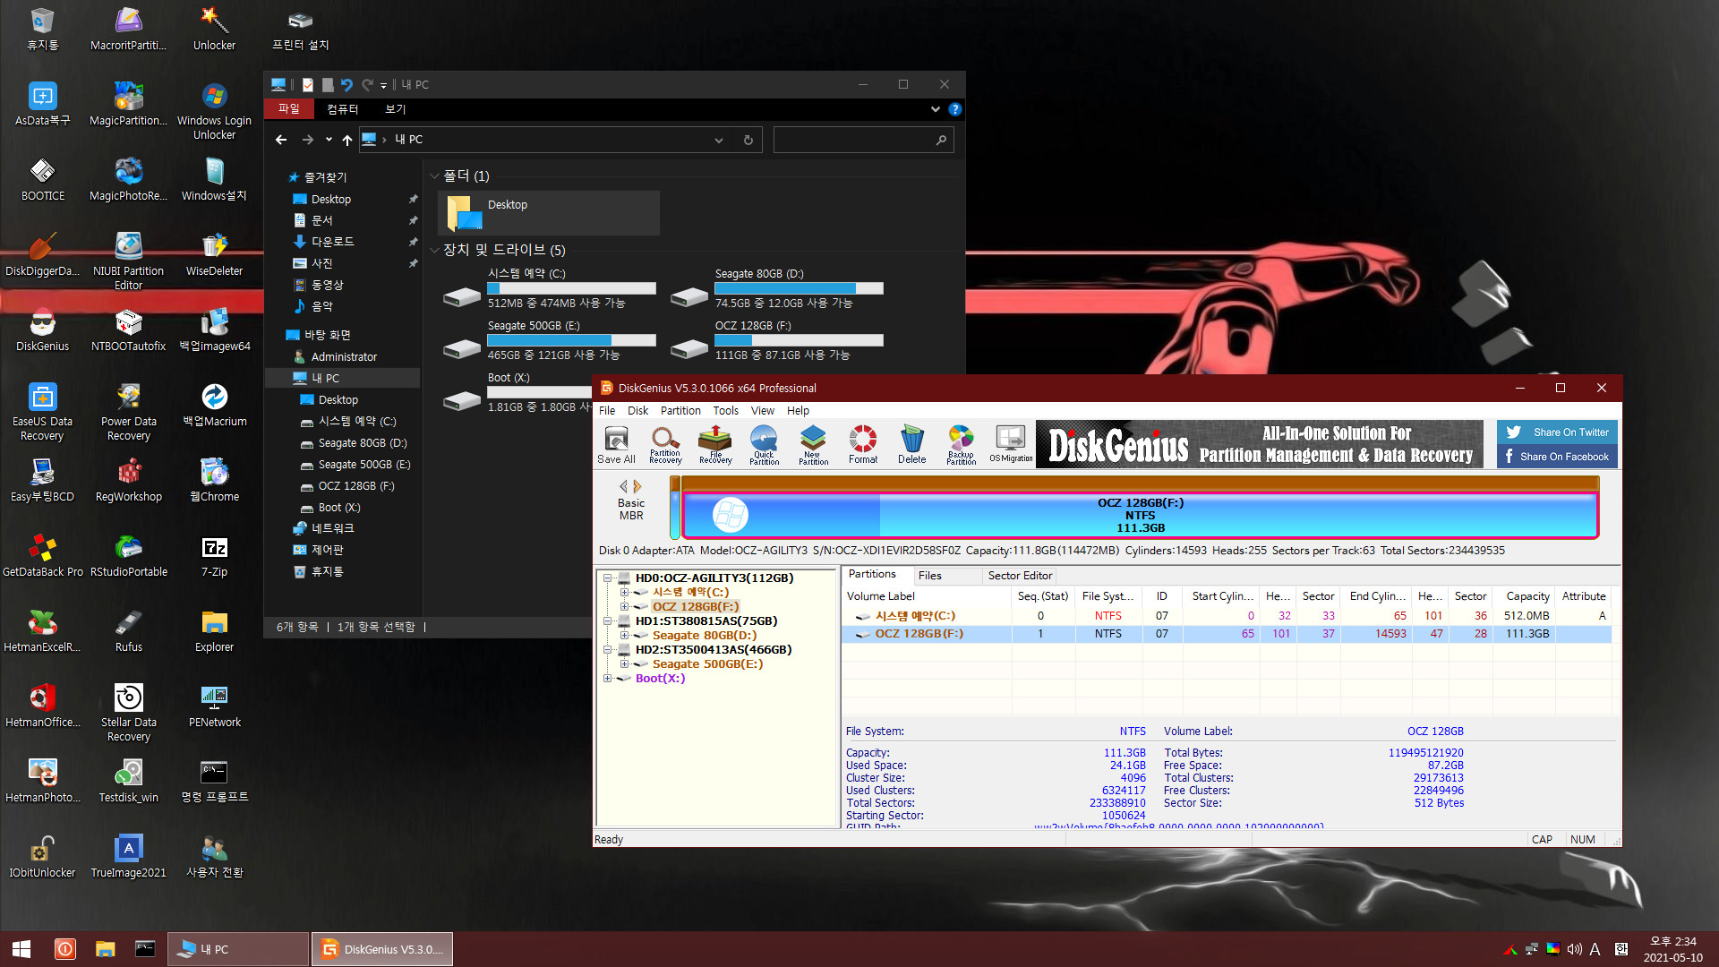
Task: Launch File Recovery in DiskGenius toolbar
Action: (x=714, y=444)
